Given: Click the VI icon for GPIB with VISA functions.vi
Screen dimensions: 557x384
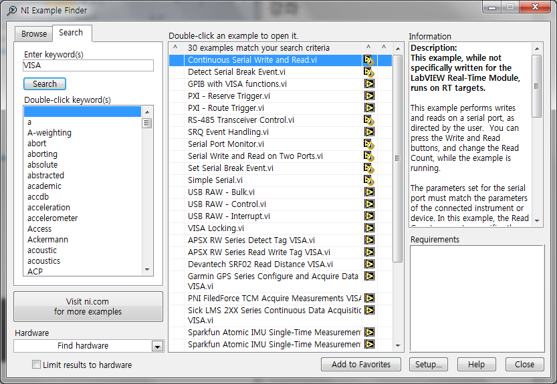Looking at the screenshot, I should pyautogui.click(x=369, y=84).
